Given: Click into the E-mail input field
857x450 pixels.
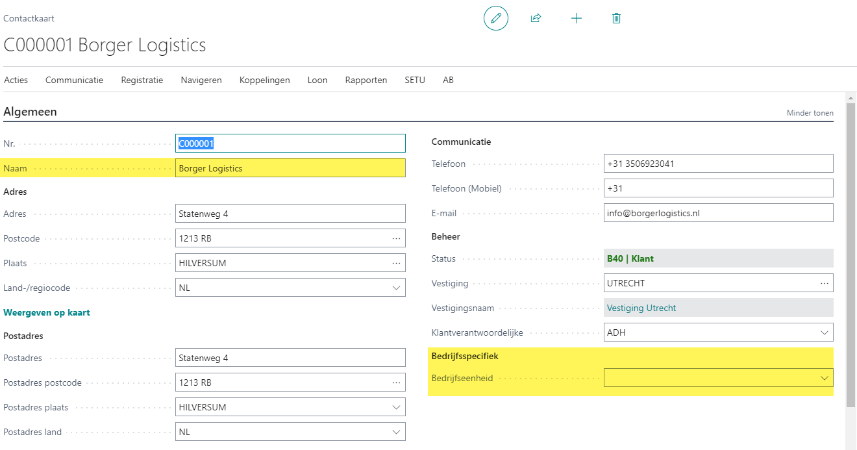Looking at the screenshot, I should (x=718, y=213).
